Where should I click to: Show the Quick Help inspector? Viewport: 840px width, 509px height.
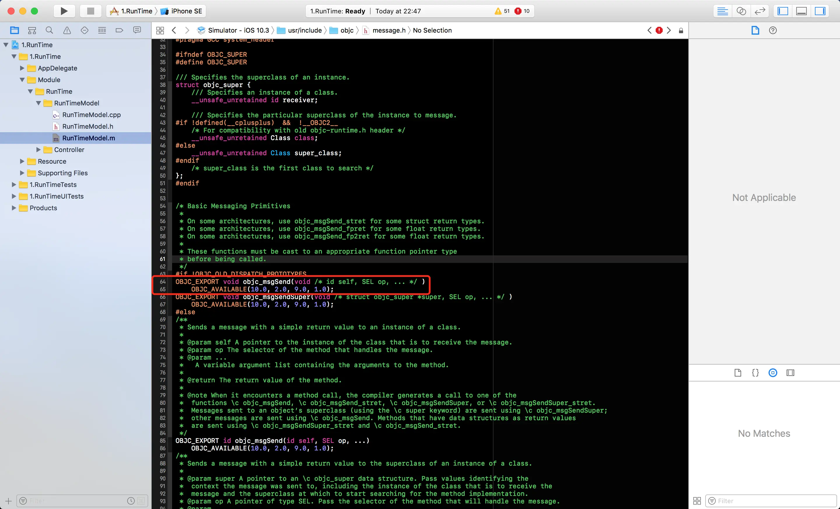coord(773,30)
